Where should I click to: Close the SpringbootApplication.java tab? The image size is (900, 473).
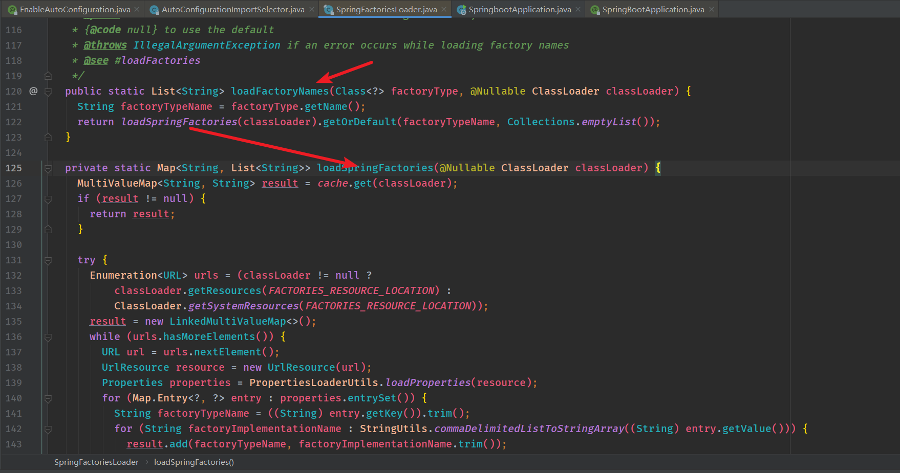coord(578,9)
